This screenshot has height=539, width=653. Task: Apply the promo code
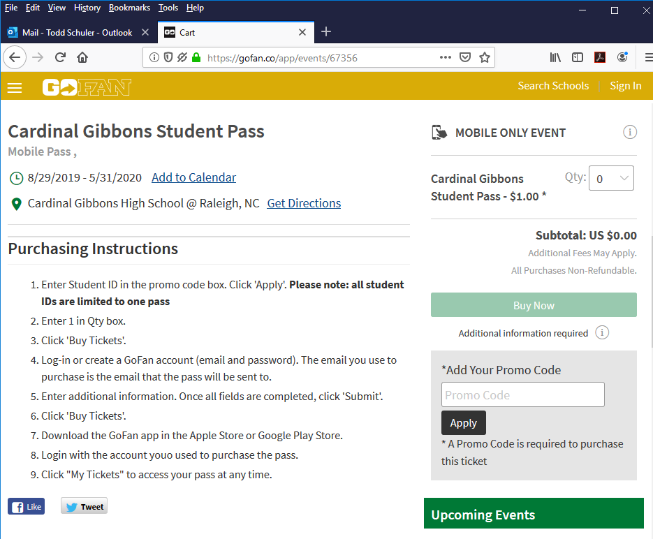click(464, 422)
